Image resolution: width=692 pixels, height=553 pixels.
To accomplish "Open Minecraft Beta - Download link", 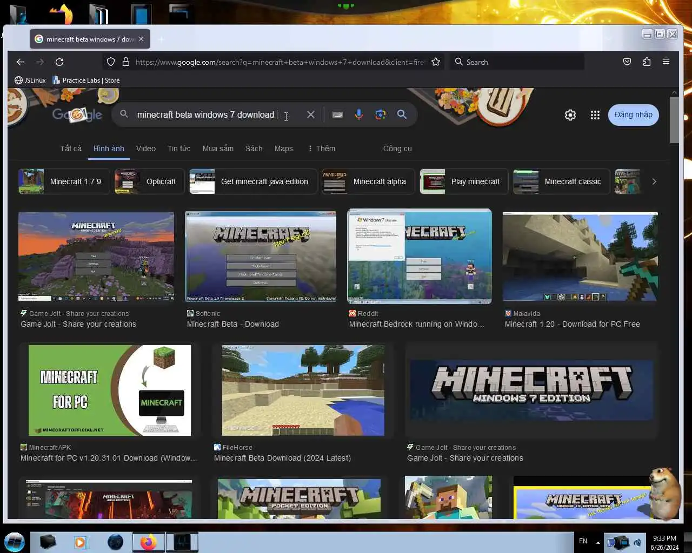I will coord(233,324).
